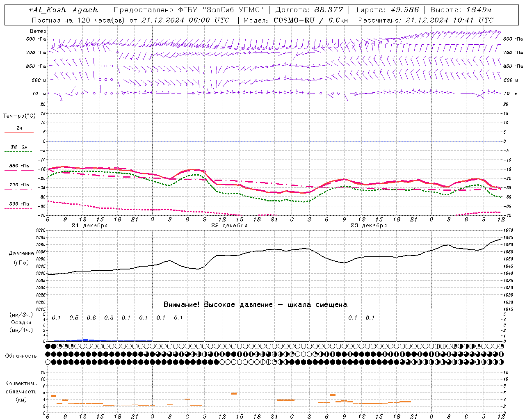
Task: Click the 10 м wind level label on the left axis
Action: (x=39, y=94)
